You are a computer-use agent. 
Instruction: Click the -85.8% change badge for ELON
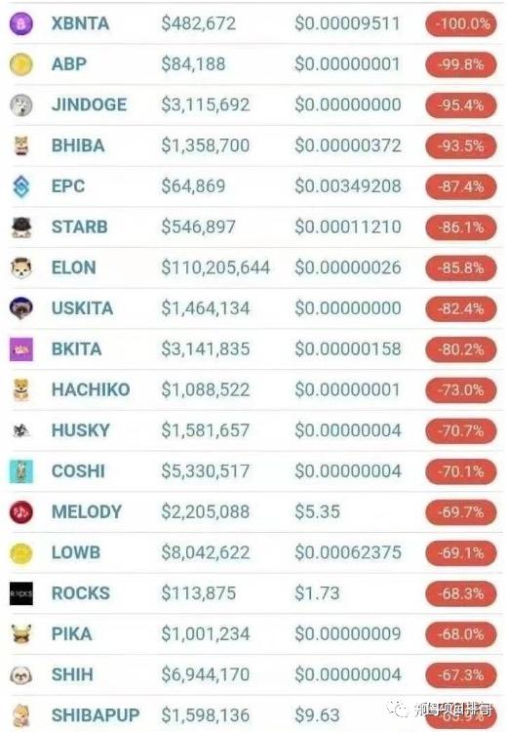(461, 268)
